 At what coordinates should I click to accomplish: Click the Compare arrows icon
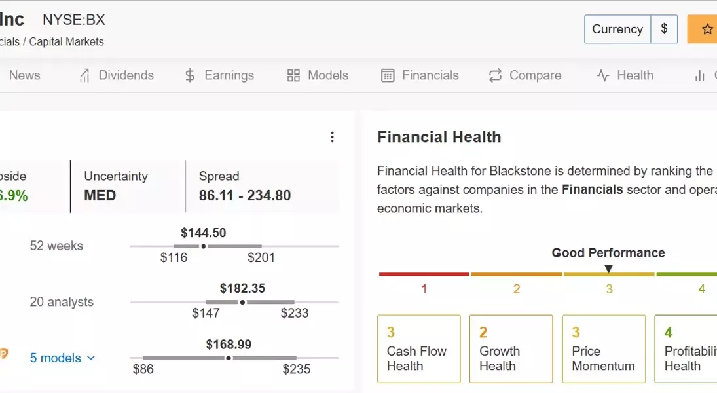(x=495, y=75)
